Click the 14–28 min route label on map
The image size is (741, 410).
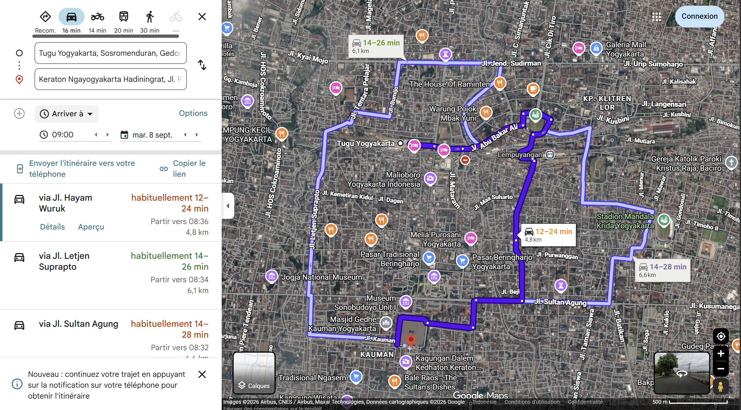(663, 271)
